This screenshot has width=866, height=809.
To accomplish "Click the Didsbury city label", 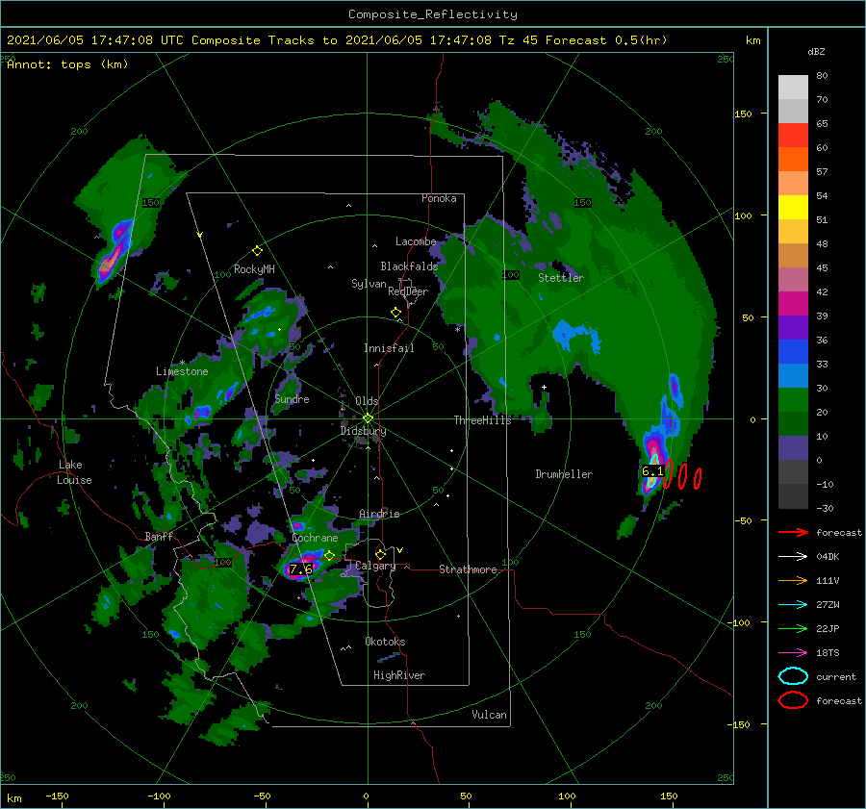I will (364, 431).
